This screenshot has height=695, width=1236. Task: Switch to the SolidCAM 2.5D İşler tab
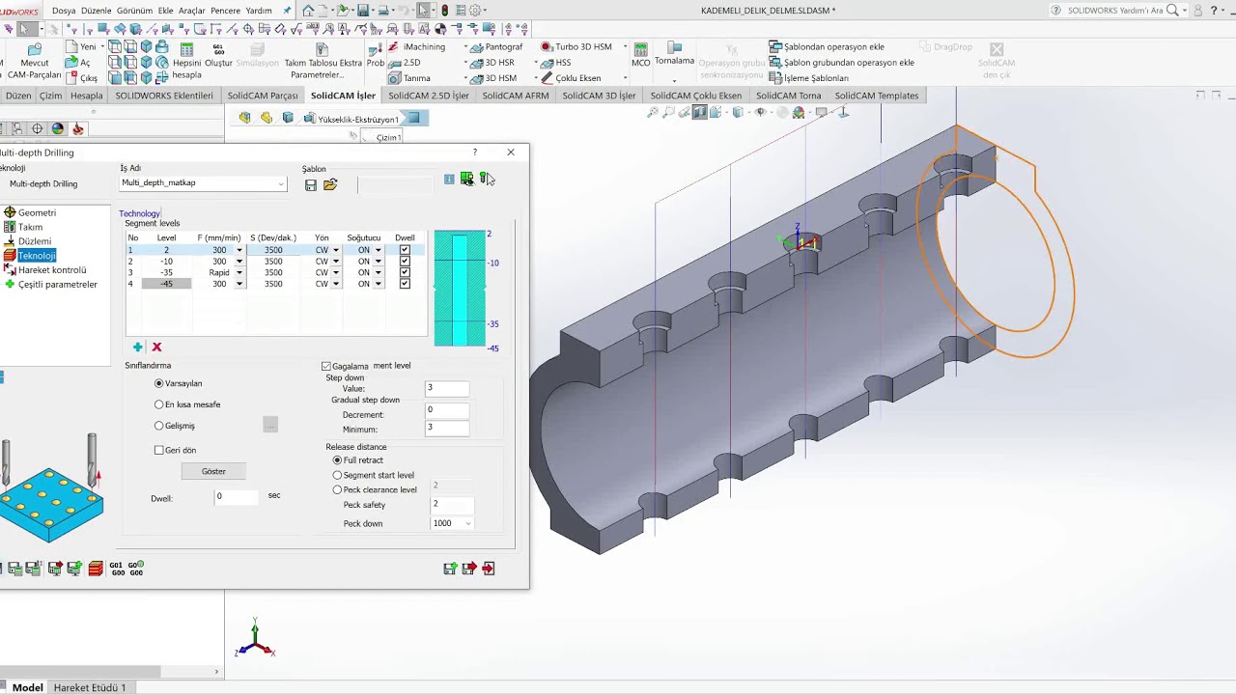pos(429,96)
